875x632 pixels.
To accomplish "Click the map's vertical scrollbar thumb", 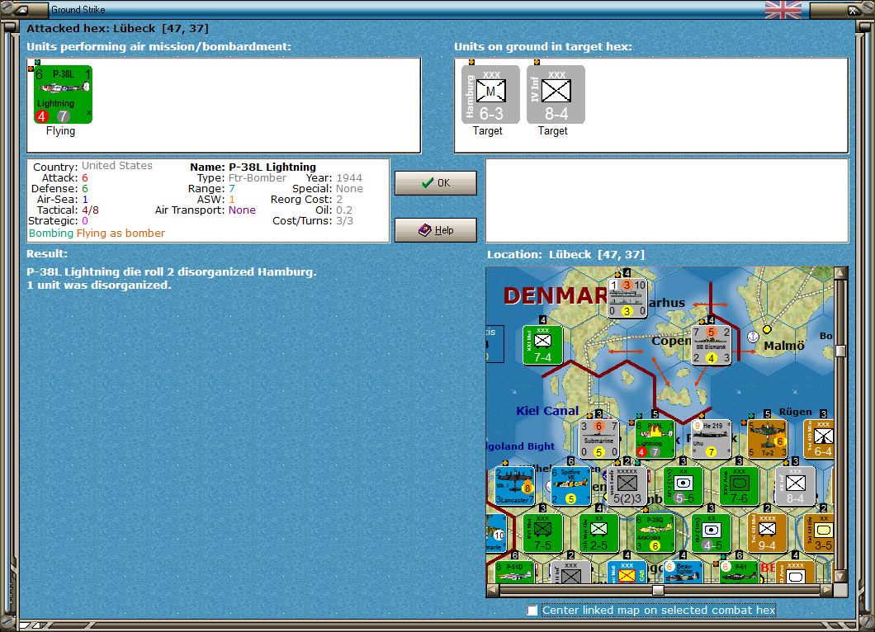I will pos(840,351).
